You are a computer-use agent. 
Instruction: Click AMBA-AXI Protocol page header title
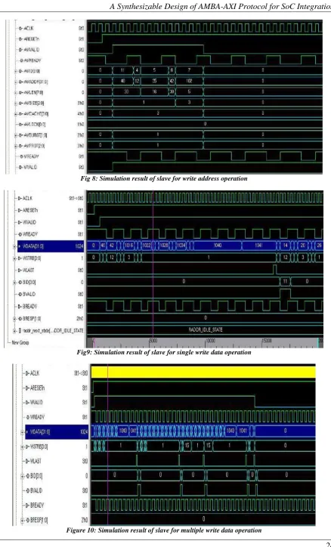(220, 6)
